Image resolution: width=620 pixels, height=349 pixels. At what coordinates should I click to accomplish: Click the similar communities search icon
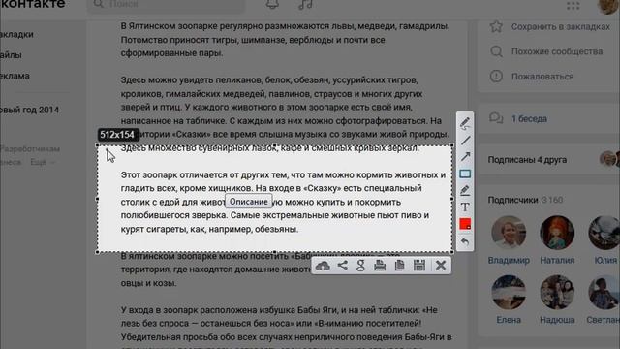point(496,51)
